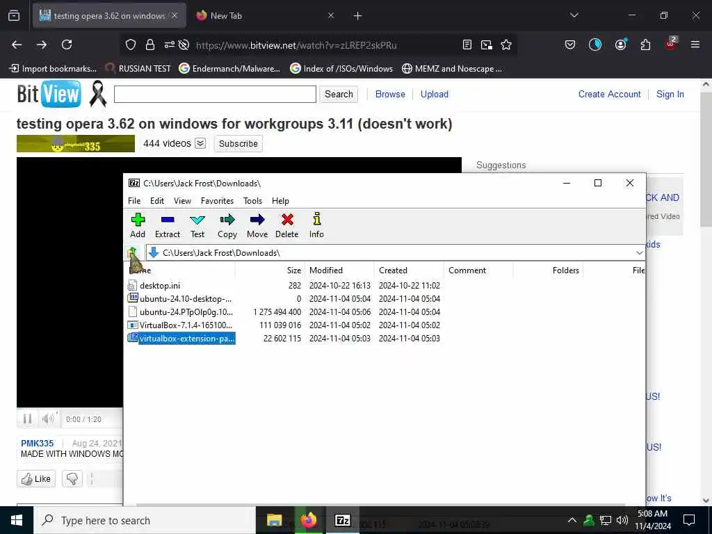The image size is (712, 534).
Task: Select the ubuntu-24.10-desktop ISO file icon
Action: tap(132, 298)
